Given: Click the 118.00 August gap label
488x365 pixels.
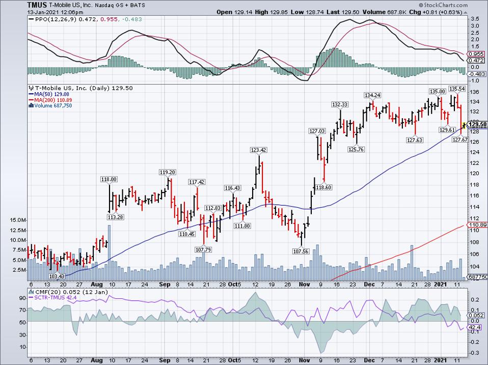Looking at the screenshot, I should pos(109,179).
